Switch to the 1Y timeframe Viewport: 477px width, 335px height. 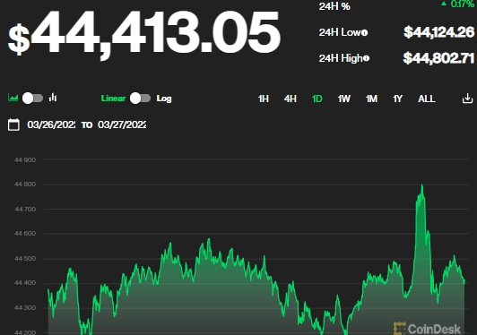point(397,99)
